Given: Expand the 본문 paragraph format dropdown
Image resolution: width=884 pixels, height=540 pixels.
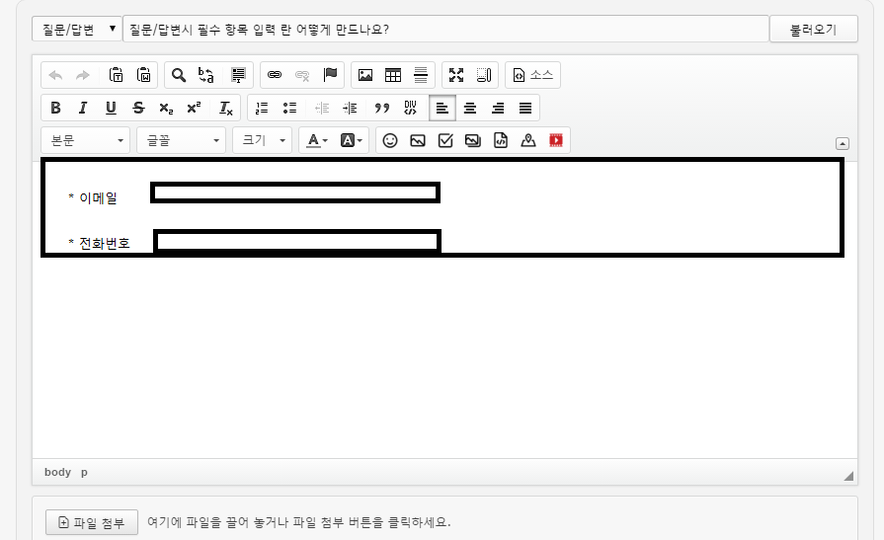Looking at the screenshot, I should tap(87, 140).
